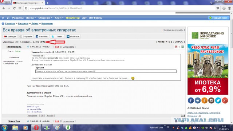Screen dimensions: 233x131
Task: Follow the Лента breadcrumb link
Action: (35, 23)
